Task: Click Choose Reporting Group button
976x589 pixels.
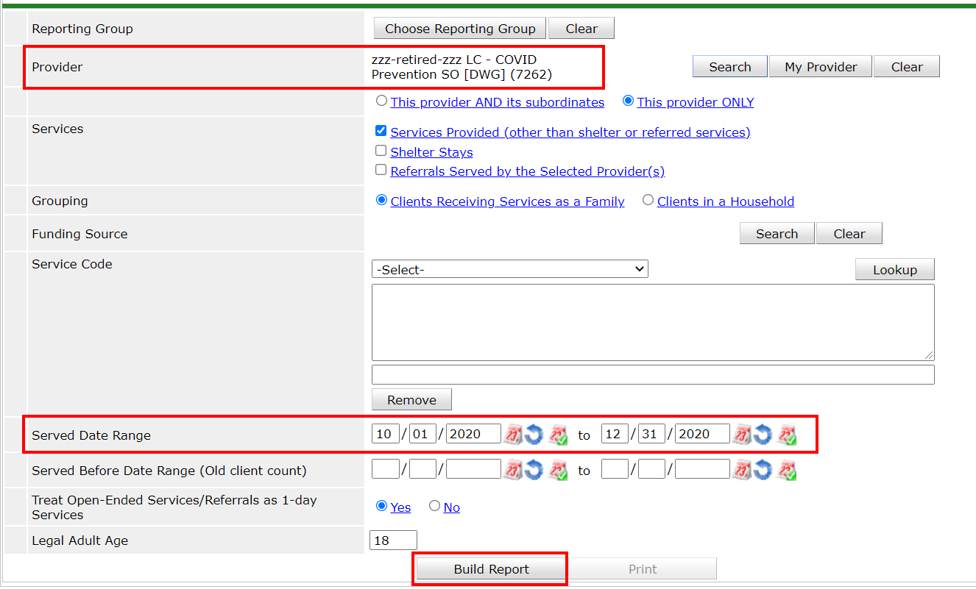Action: click(x=460, y=29)
